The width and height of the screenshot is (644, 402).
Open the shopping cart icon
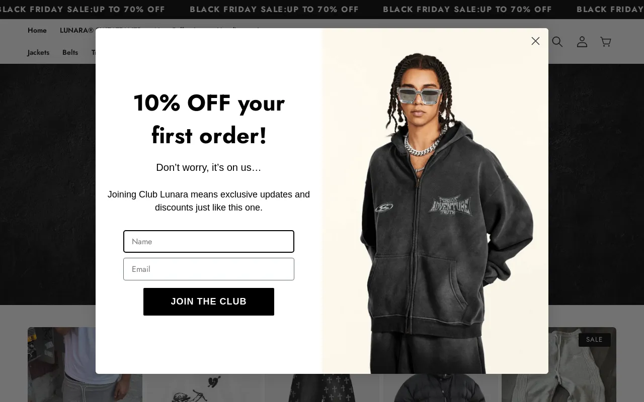click(606, 42)
